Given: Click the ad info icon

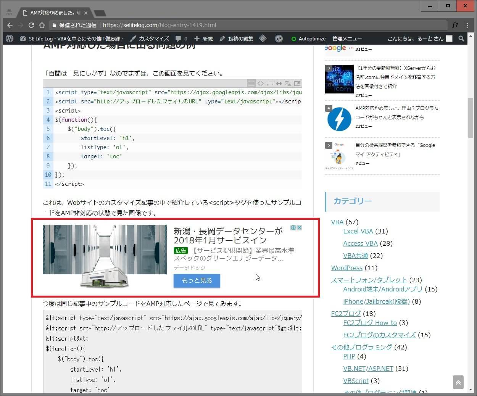Looking at the screenshot, I should (293, 228).
